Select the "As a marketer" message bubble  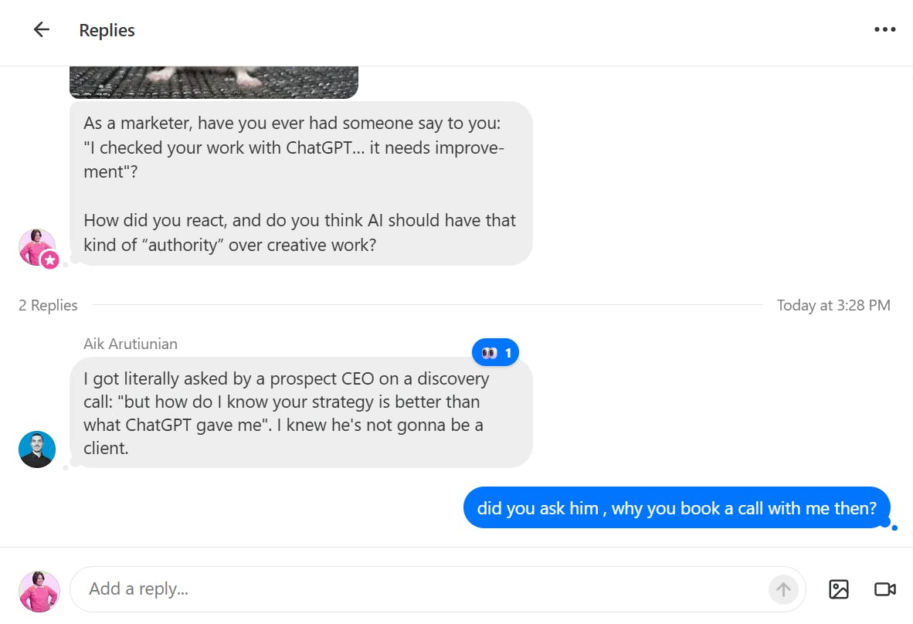coord(300,184)
